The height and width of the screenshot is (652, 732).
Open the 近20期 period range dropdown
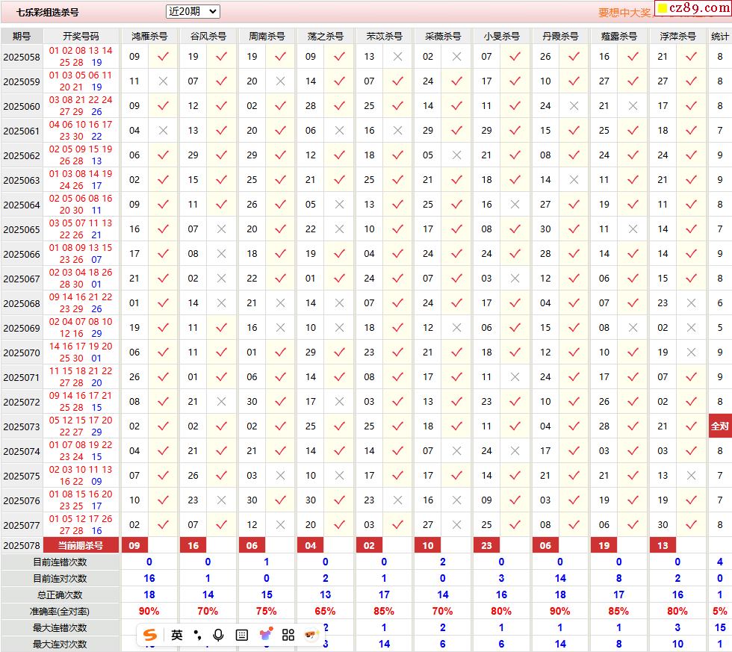coord(193,12)
